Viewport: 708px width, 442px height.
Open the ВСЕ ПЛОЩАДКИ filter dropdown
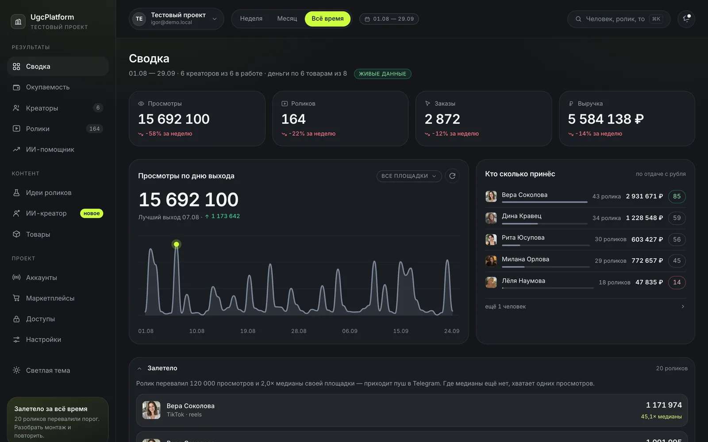coord(409,176)
